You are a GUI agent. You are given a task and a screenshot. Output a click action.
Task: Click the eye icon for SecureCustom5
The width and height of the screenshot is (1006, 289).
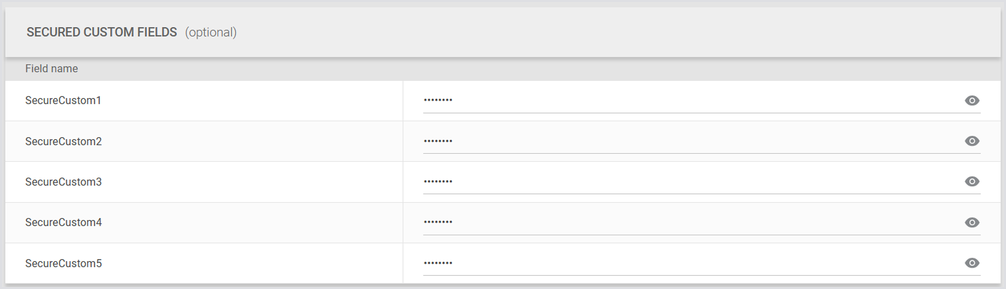click(972, 263)
